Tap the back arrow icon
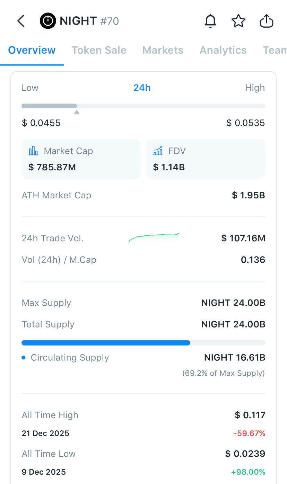Viewport: 287px width, 484px height. coord(21,21)
